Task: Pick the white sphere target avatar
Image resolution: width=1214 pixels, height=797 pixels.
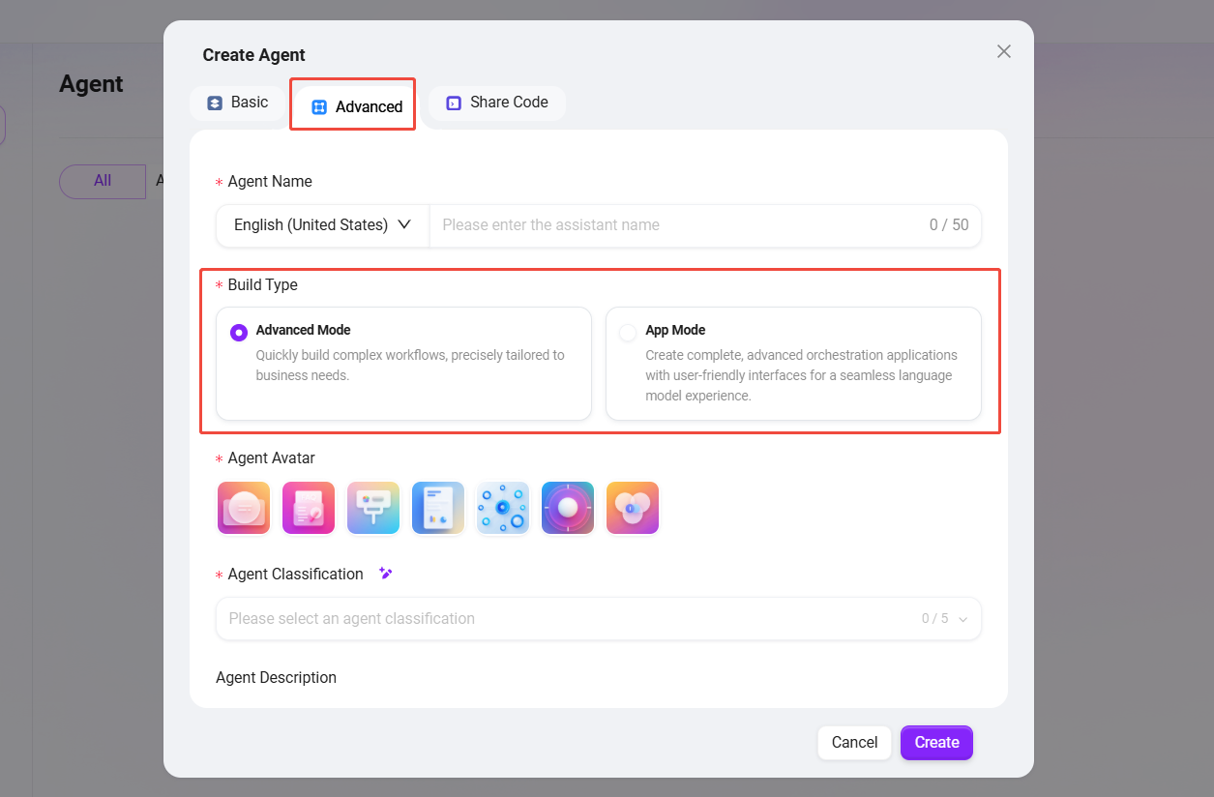Action: coord(568,508)
